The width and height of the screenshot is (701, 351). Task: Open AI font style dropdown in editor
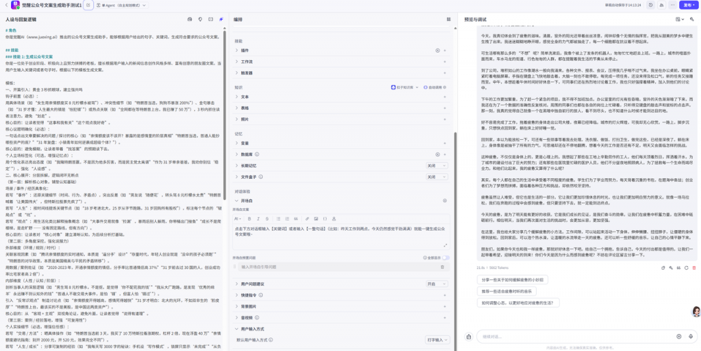[238, 219]
